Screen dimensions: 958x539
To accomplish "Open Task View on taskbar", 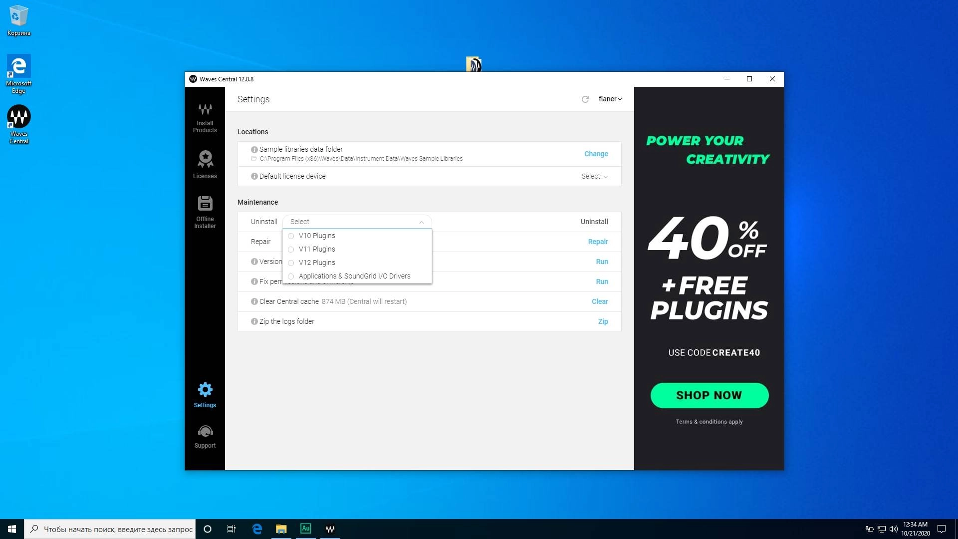I will point(232,529).
